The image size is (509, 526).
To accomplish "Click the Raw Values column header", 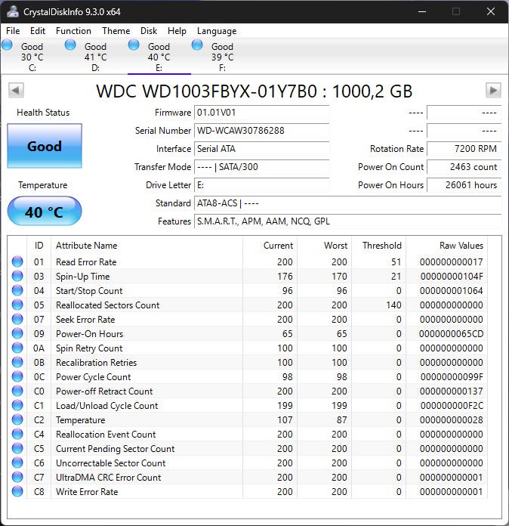I will pos(461,246).
